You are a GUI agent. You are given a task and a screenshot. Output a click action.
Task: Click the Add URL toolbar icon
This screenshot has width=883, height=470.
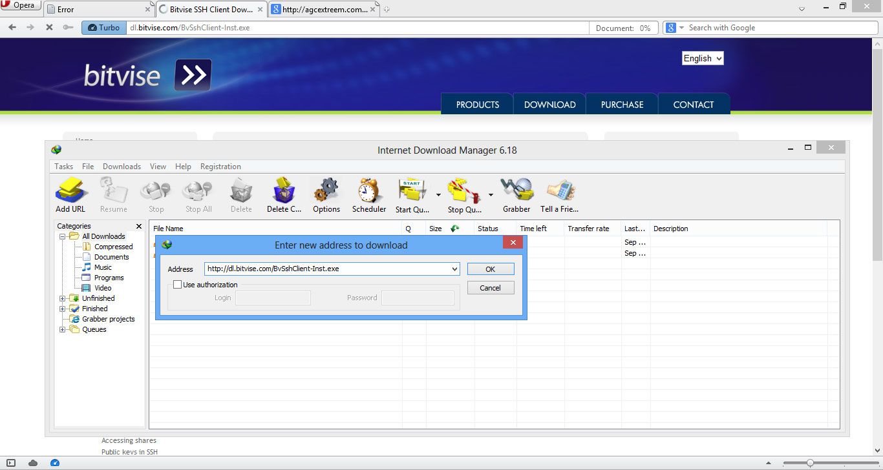tap(70, 194)
